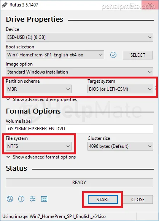Expand Show advanced drive properties
The image size is (159, 221).
point(41,99)
